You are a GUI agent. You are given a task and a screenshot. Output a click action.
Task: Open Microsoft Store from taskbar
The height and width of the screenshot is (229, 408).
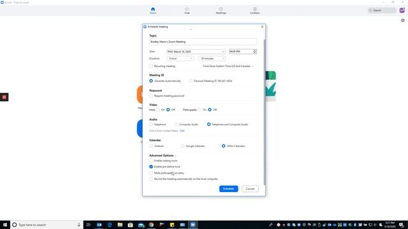[x=130, y=225]
